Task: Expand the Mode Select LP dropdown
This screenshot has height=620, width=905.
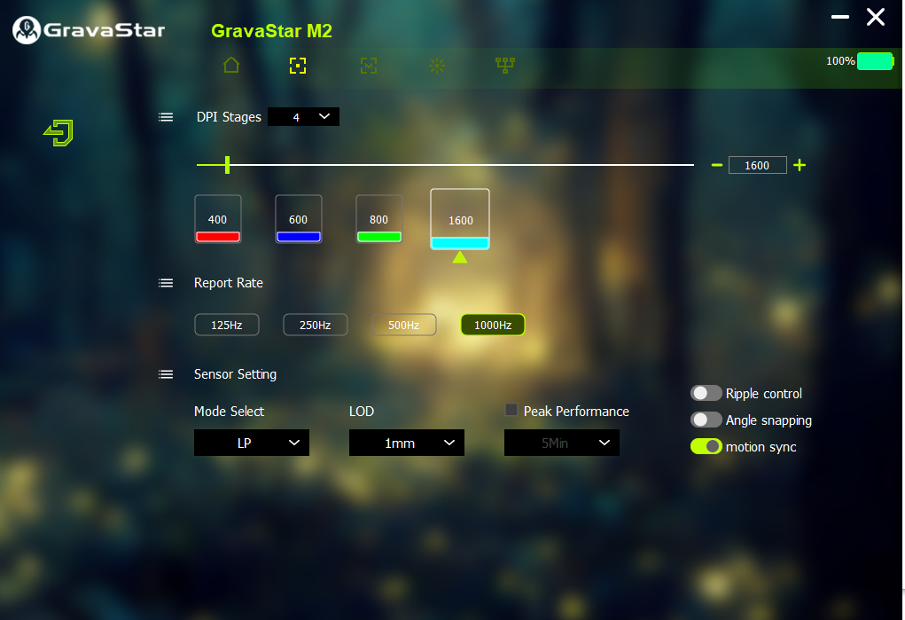Action: pyautogui.click(x=252, y=443)
